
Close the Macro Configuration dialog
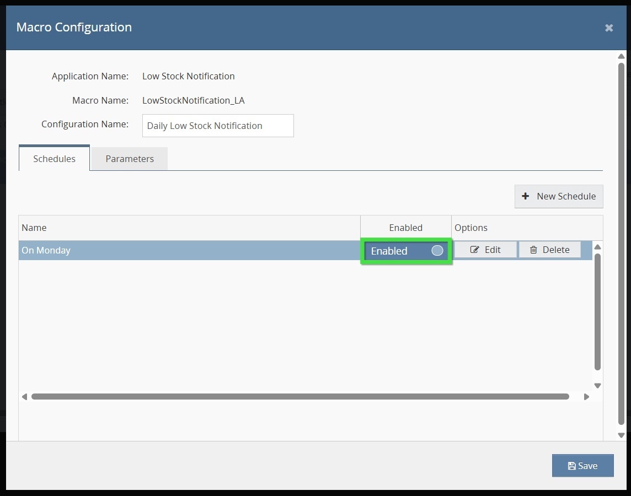(609, 28)
